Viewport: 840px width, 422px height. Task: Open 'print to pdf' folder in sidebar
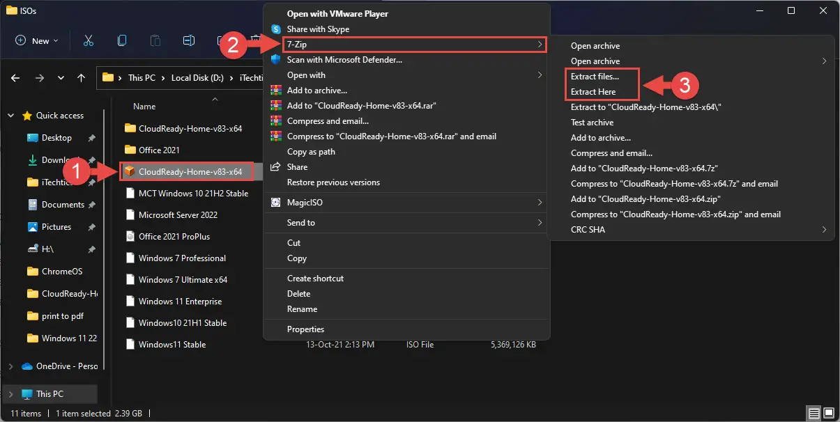point(62,316)
